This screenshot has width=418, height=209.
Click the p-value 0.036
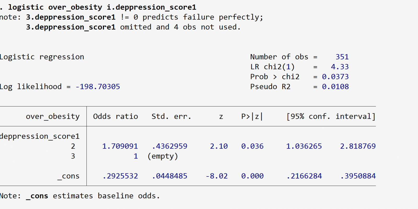click(x=252, y=146)
